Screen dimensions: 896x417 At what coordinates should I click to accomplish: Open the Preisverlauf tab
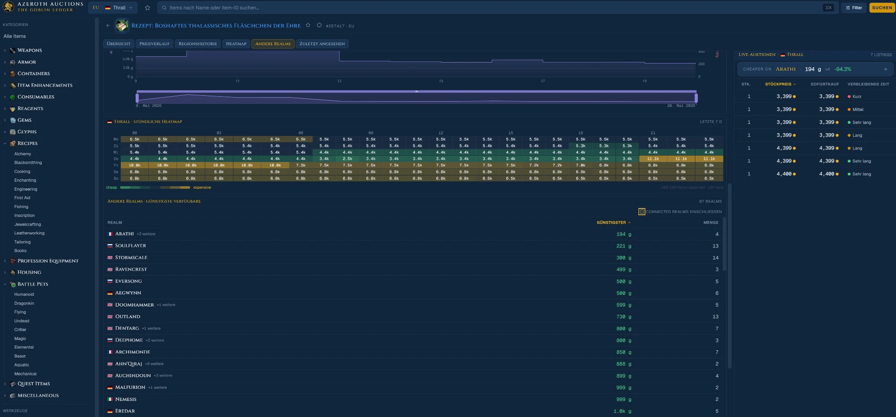pyautogui.click(x=155, y=44)
